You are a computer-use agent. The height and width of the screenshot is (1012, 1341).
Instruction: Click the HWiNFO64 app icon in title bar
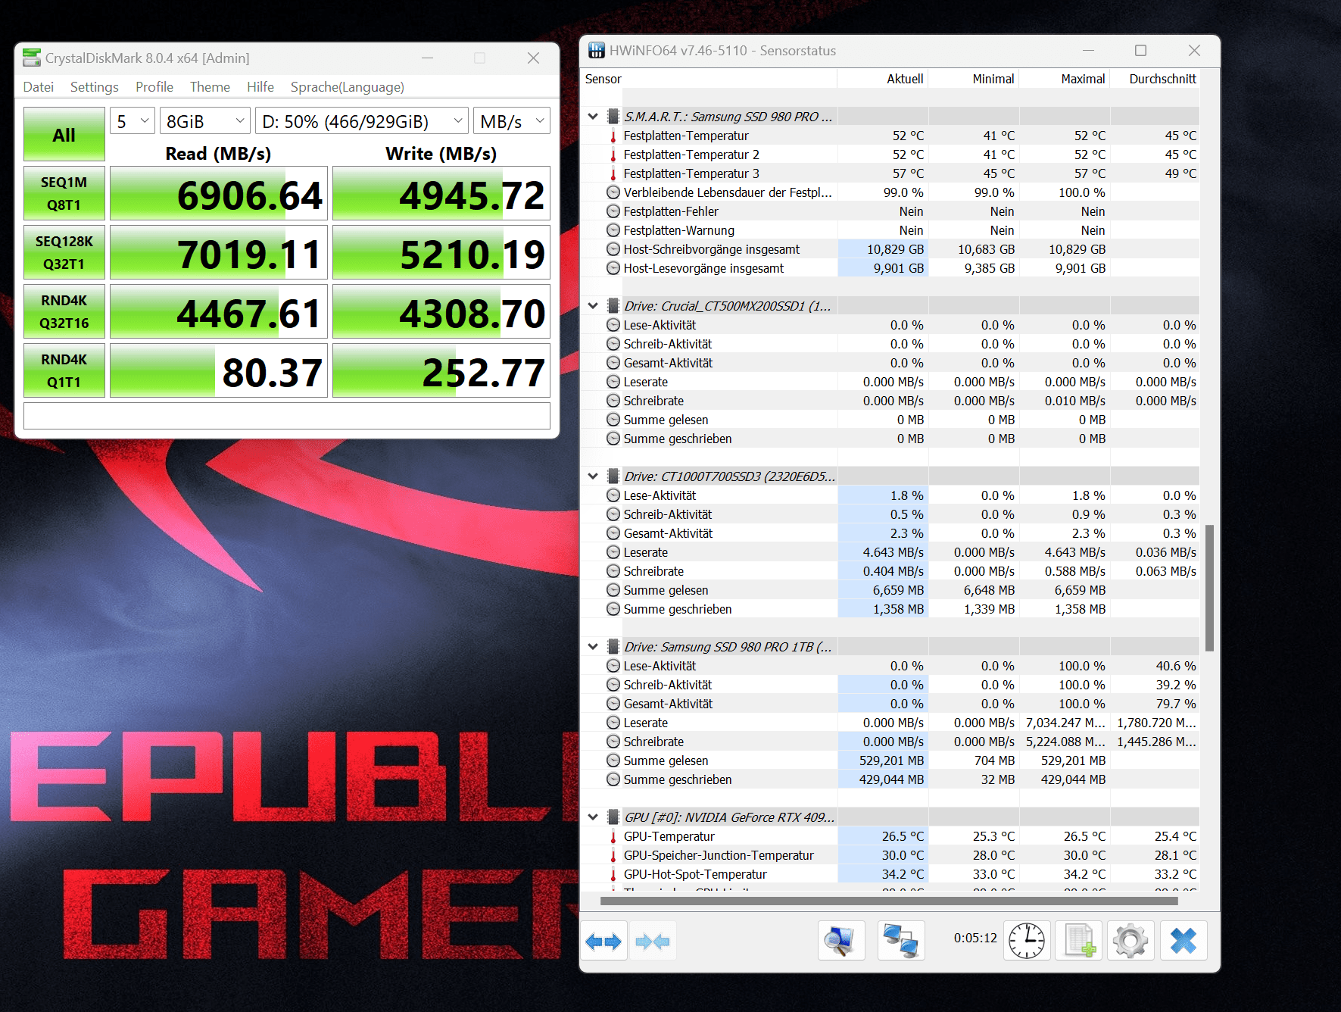(x=597, y=50)
